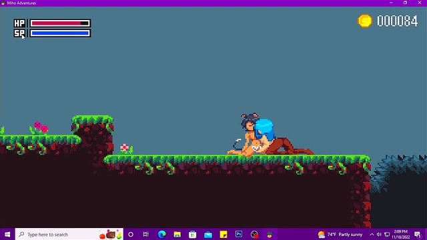The image size is (427, 240).
Task: Click the SP label in the game HUD
Action: coord(19,33)
